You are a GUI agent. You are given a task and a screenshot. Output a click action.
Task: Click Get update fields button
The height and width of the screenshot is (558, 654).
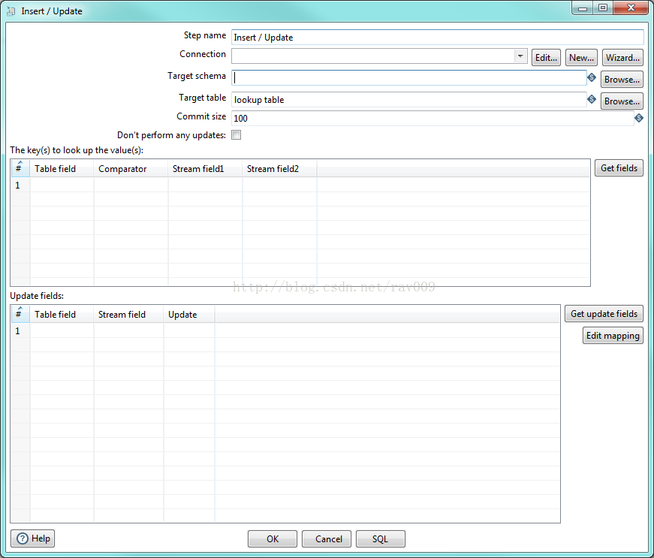(604, 314)
